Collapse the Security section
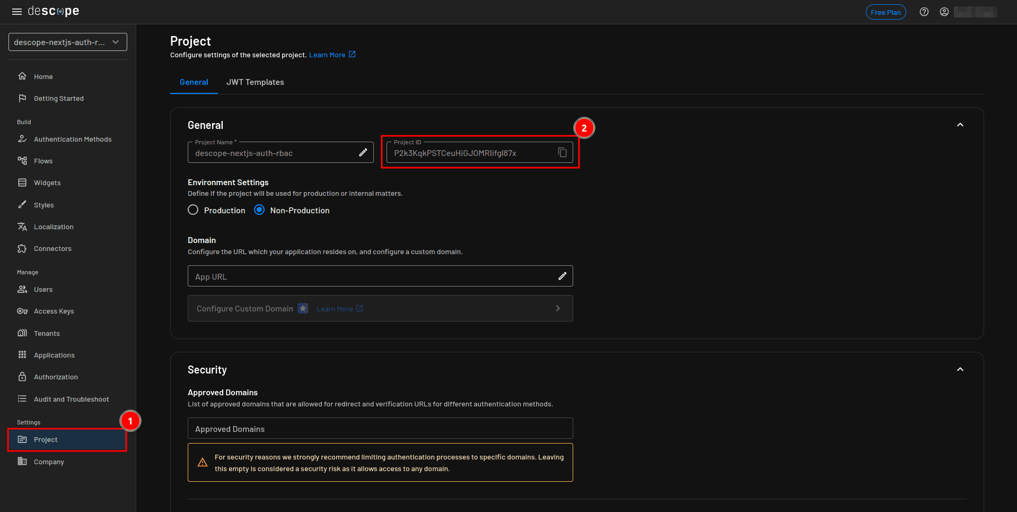This screenshot has height=512, width=1017. click(960, 369)
